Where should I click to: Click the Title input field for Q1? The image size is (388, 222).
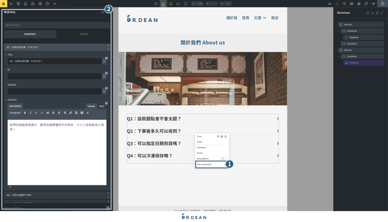pos(54,61)
